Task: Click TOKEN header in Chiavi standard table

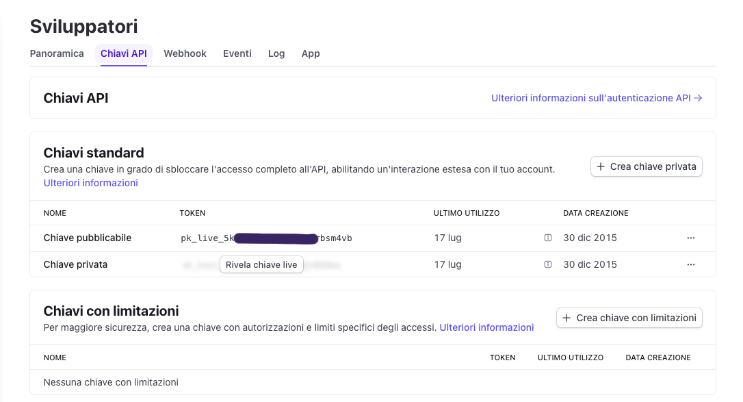Action: (x=192, y=213)
